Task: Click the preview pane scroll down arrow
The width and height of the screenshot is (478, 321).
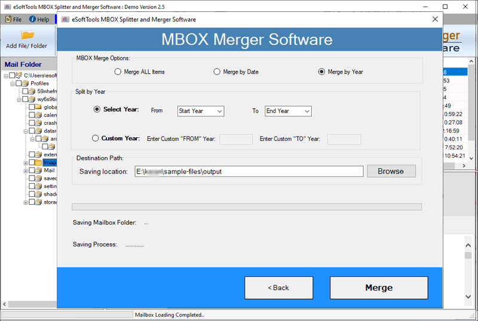Action: [x=468, y=297]
